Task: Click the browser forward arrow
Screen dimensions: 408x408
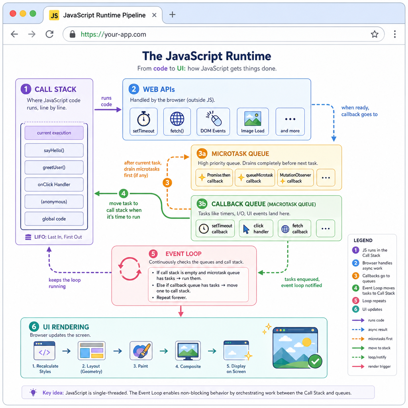Action: pos(32,34)
